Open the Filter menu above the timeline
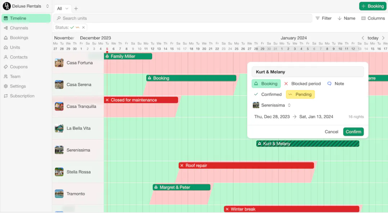The height and width of the screenshot is (213, 388). [x=323, y=18]
